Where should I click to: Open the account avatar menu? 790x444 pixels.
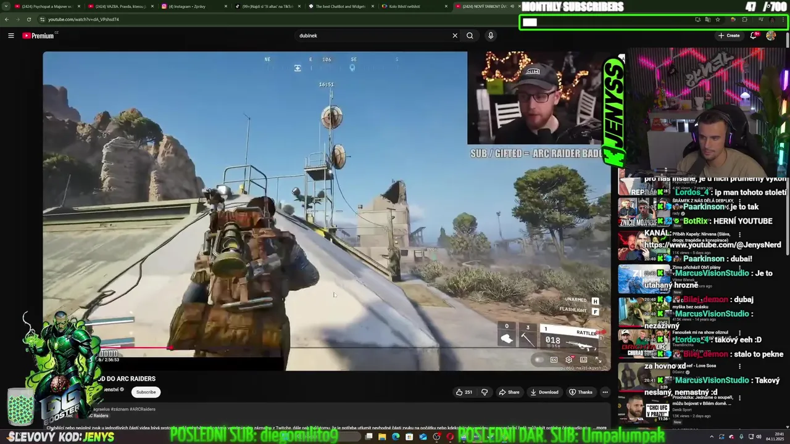[x=771, y=36]
